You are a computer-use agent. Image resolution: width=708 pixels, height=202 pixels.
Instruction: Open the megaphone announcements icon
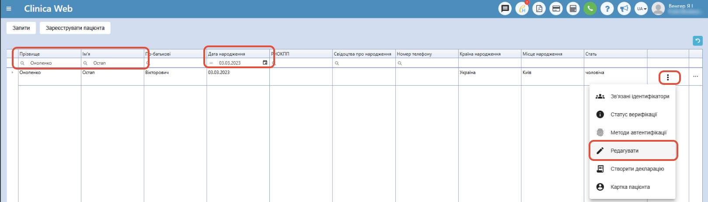point(624,9)
